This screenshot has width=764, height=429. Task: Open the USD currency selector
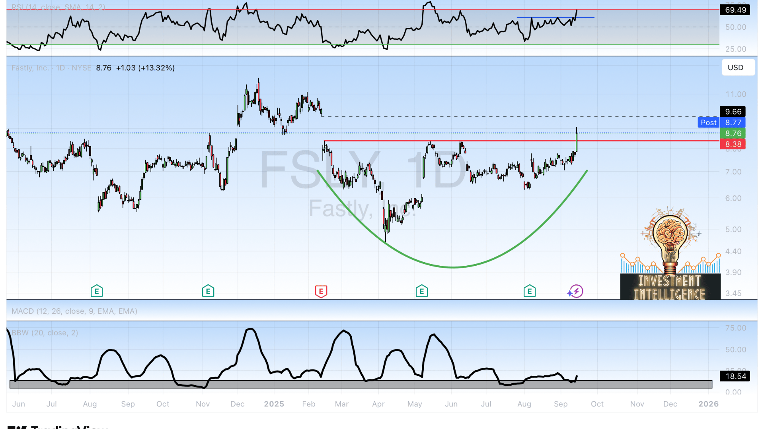[x=738, y=68]
